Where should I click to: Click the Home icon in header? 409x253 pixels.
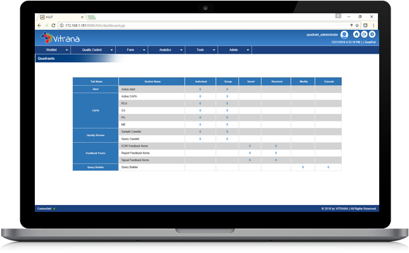(x=356, y=35)
